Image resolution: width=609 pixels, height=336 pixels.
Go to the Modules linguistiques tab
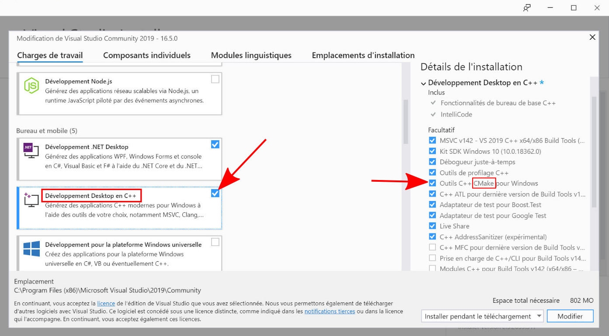[251, 55]
